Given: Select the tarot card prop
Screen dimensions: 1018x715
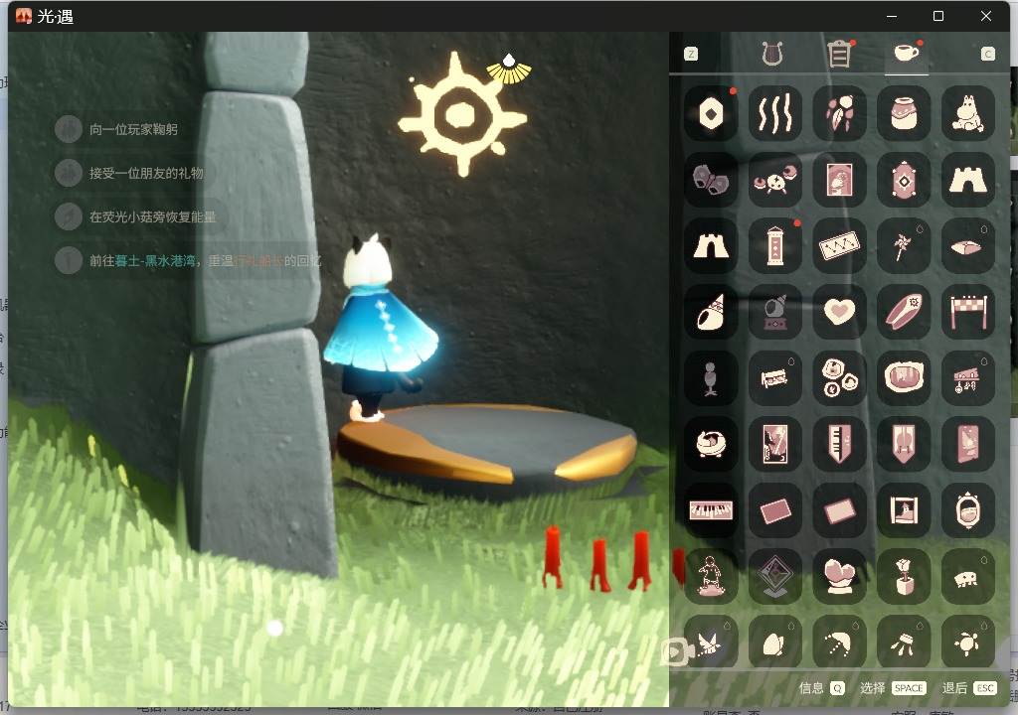Looking at the screenshot, I should pyautogui.click(x=775, y=445).
